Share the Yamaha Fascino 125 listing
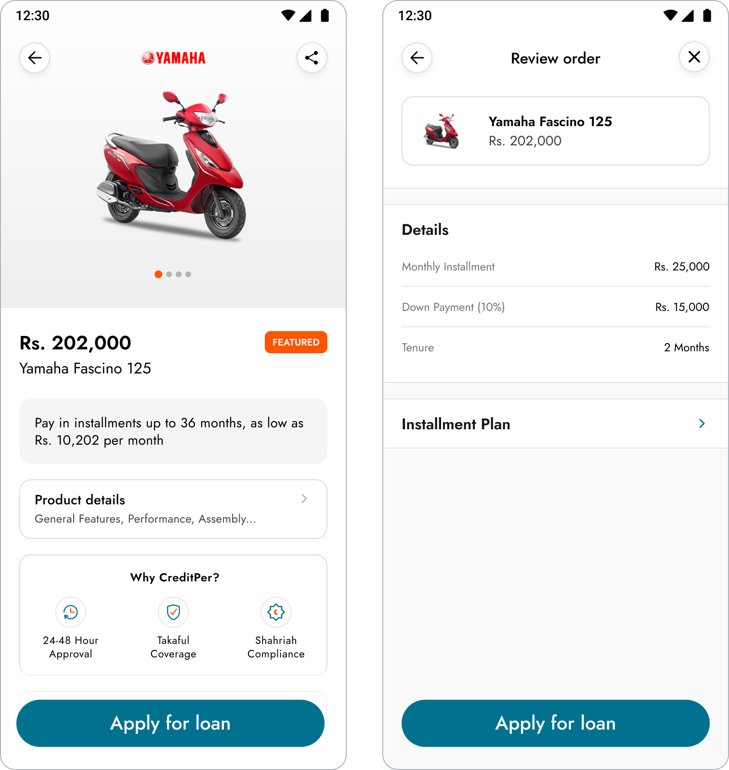Viewport: 729px width, 770px height. (311, 57)
